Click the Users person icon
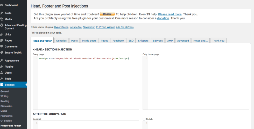This screenshot has height=129, width=254. point(2,73)
